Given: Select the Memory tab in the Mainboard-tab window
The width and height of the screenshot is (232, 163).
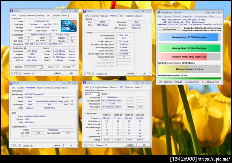Looking at the screenshot, I should [x=40, y=88].
